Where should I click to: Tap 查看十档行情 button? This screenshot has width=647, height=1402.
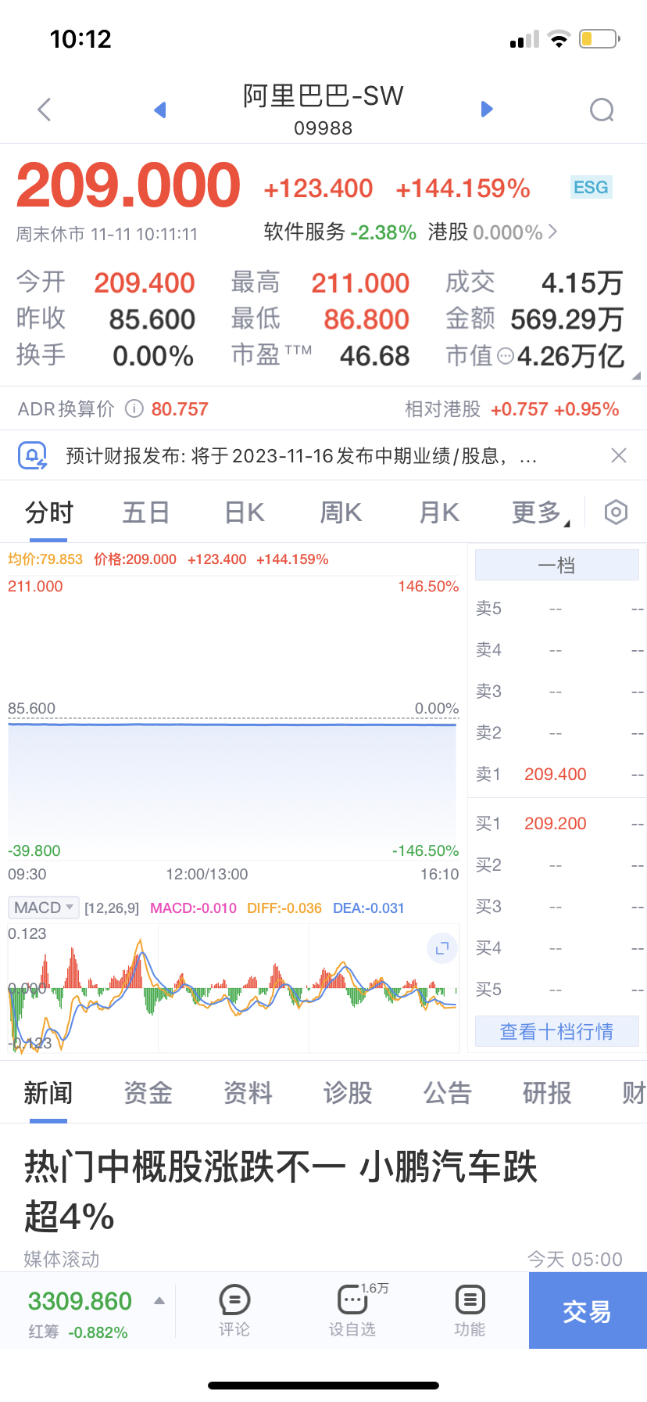pyautogui.click(x=557, y=1031)
